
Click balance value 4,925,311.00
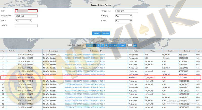pos(183,71)
